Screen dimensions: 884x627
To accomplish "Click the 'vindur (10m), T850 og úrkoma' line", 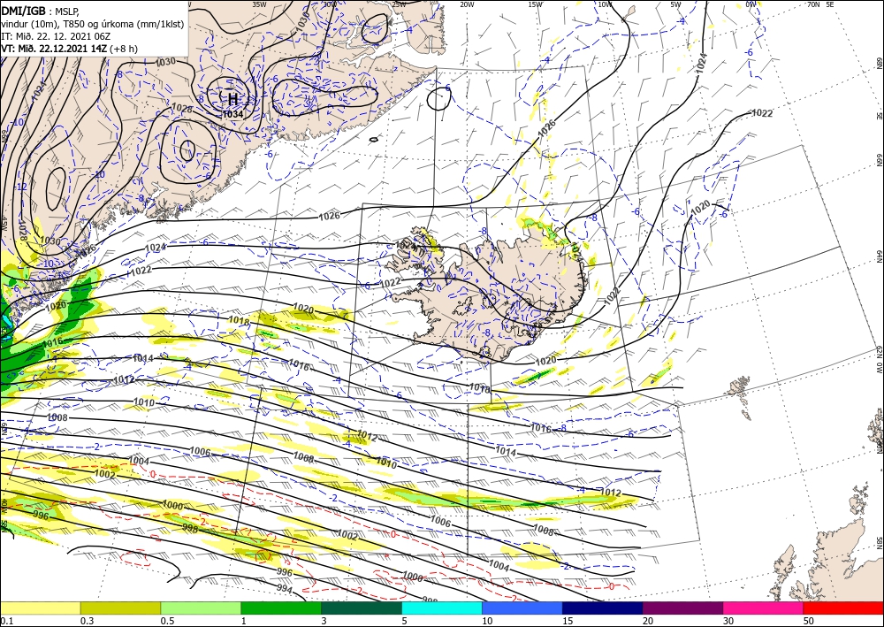I will tap(93, 23).
